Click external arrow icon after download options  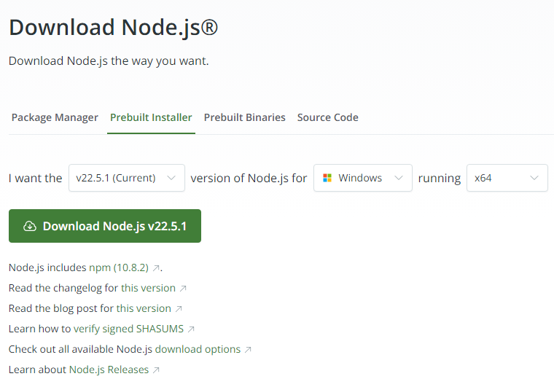point(248,349)
